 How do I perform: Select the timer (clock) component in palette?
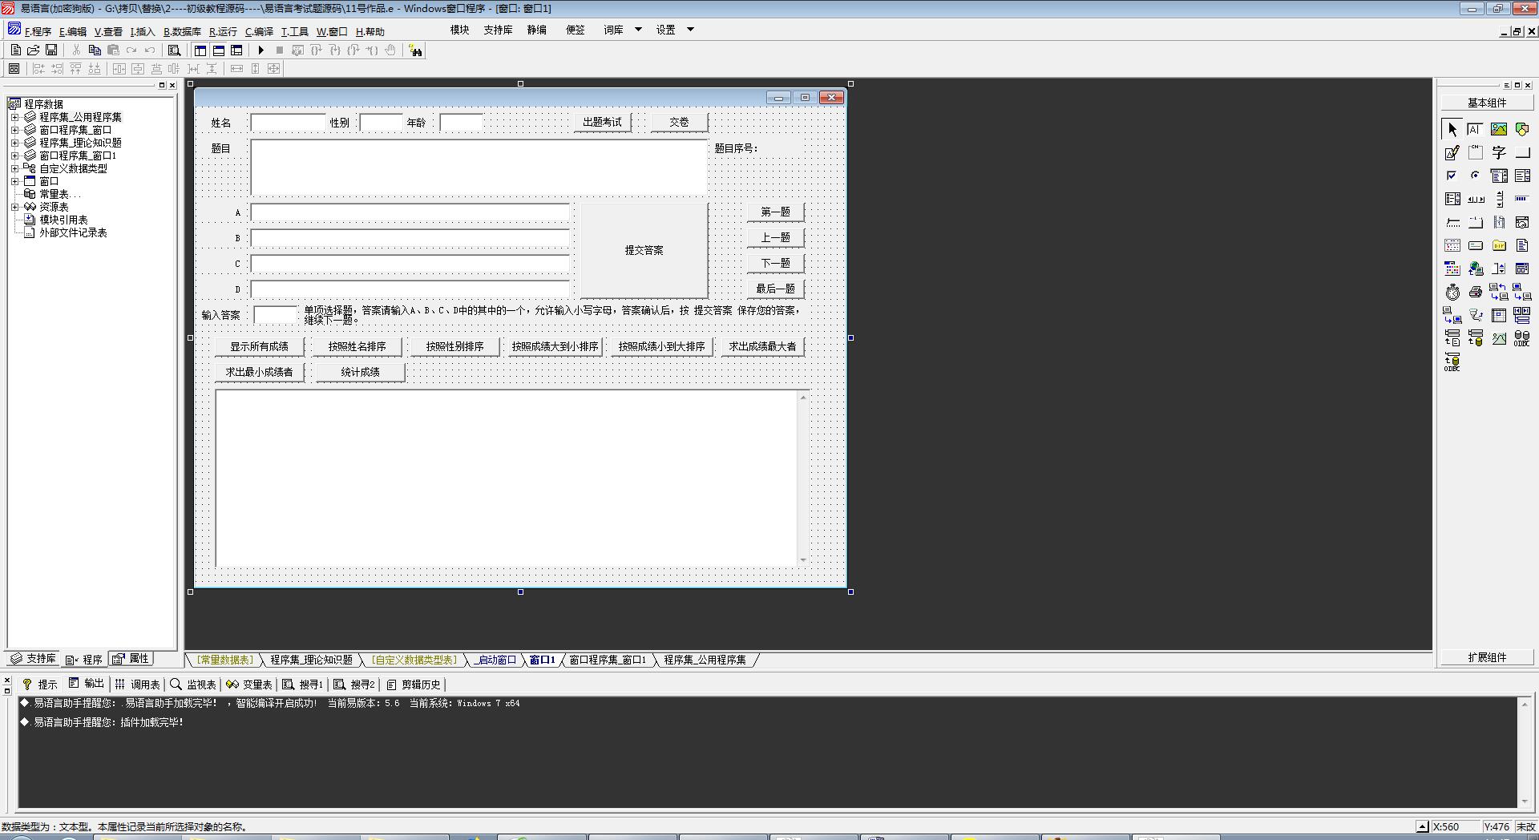[1452, 293]
